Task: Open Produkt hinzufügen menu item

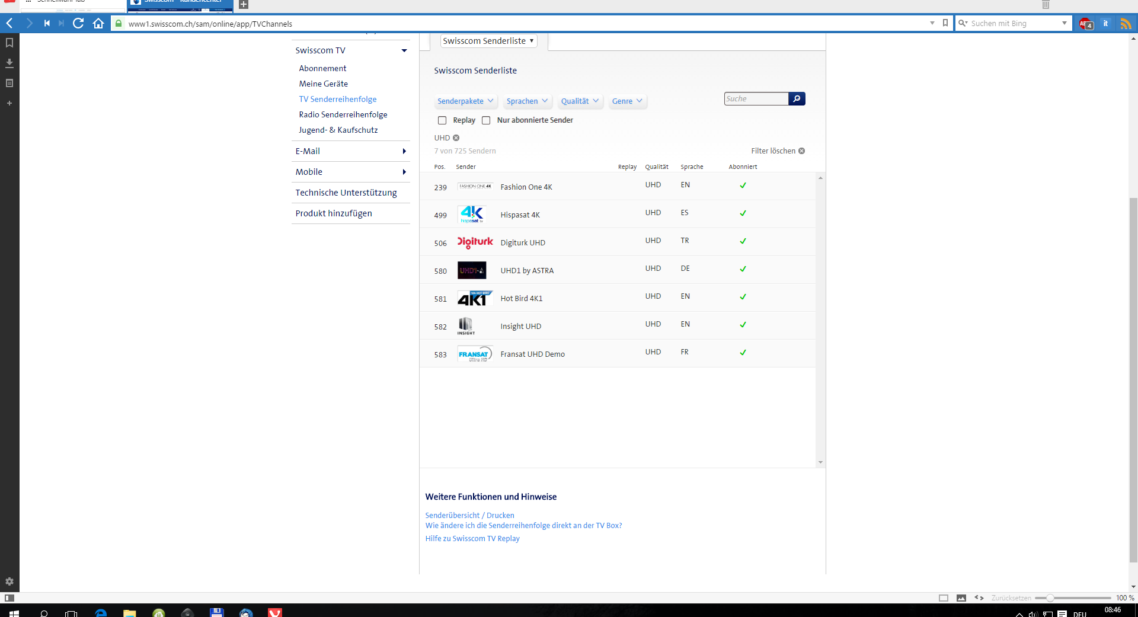Action: pos(334,213)
